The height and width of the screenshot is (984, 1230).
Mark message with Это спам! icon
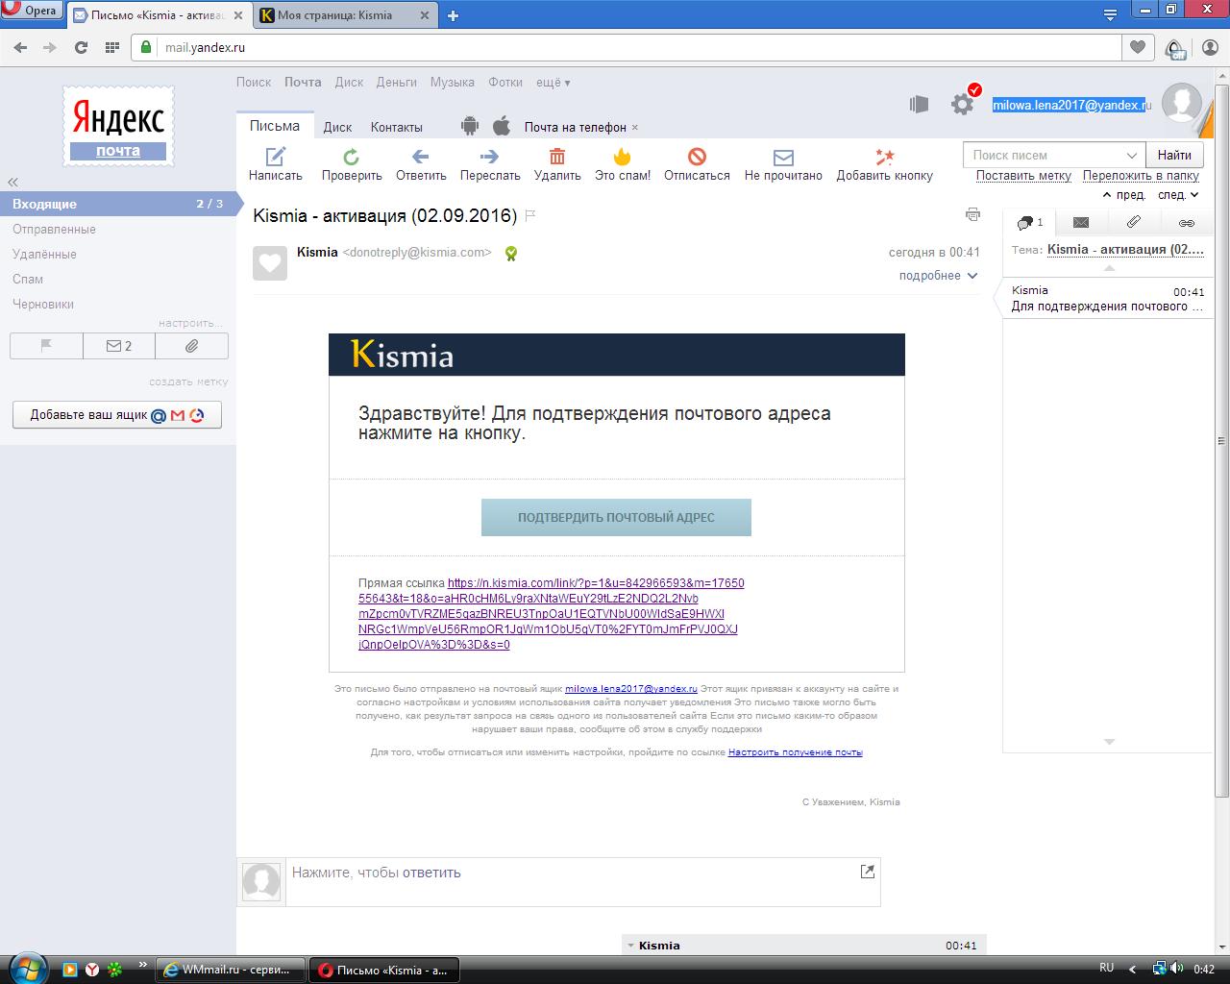pos(623,157)
